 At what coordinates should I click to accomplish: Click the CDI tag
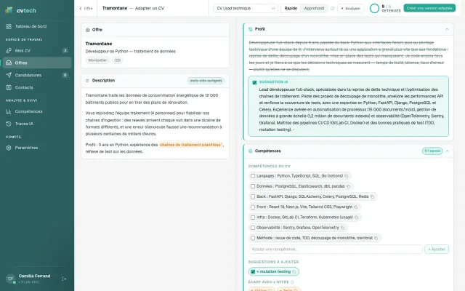tap(118, 60)
